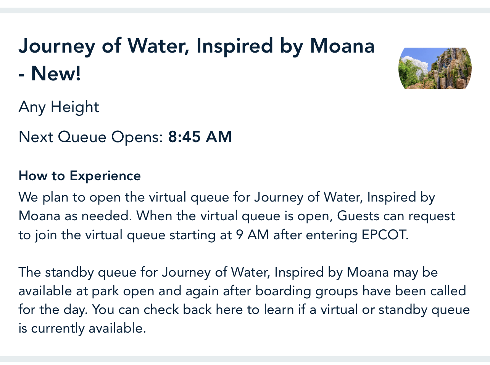Viewport: 490px width, 365px height.
Task: Click the "Next Queue Opens:" label
Action: pyautogui.click(x=91, y=137)
